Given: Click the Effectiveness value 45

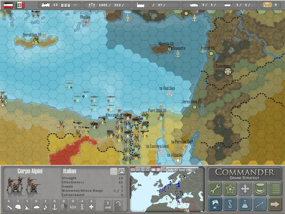Looking at the screenshot, I should pos(121,182).
